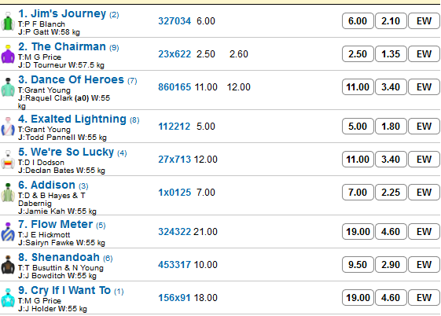Choose EW bet for Shenandoah
441x316 pixels.
pos(424,265)
